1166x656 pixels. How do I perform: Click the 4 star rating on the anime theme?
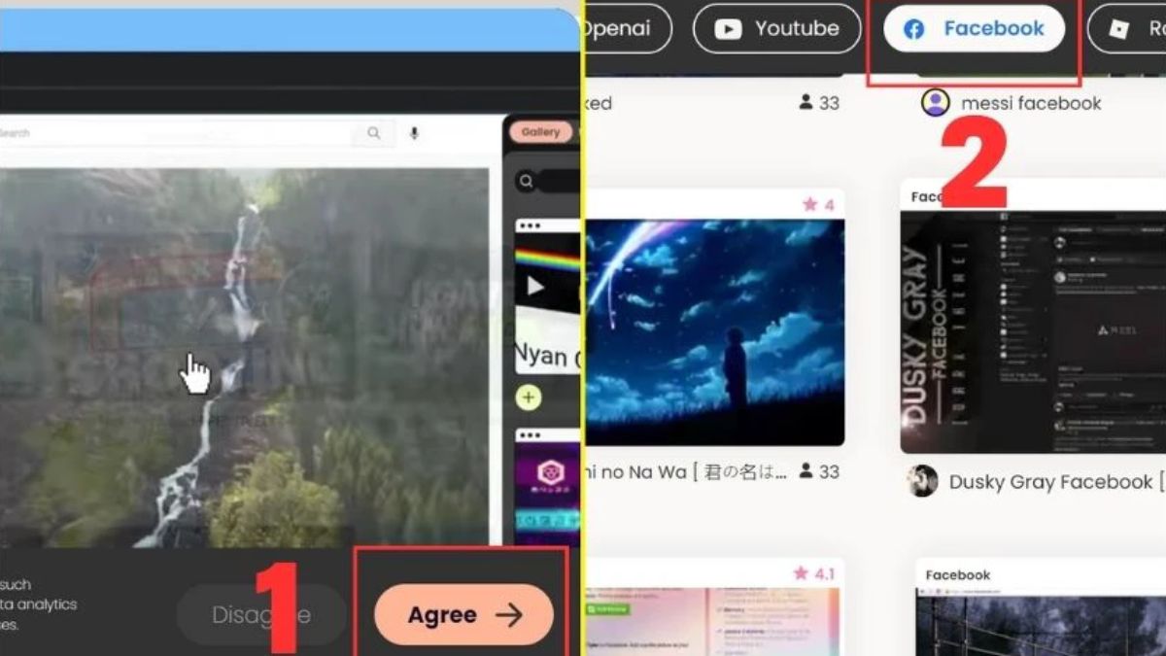point(818,205)
